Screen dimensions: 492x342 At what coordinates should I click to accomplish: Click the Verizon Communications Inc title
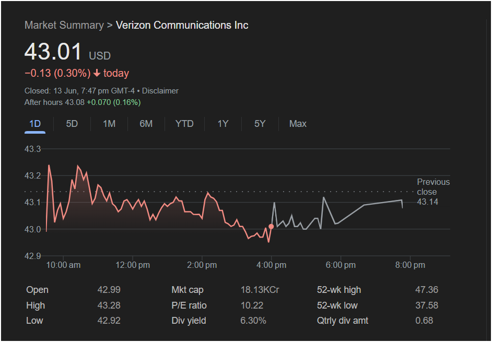182,25
